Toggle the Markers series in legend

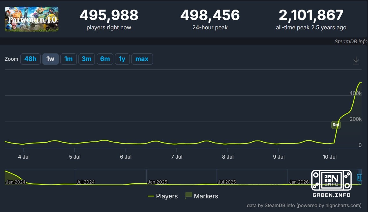click(x=201, y=196)
